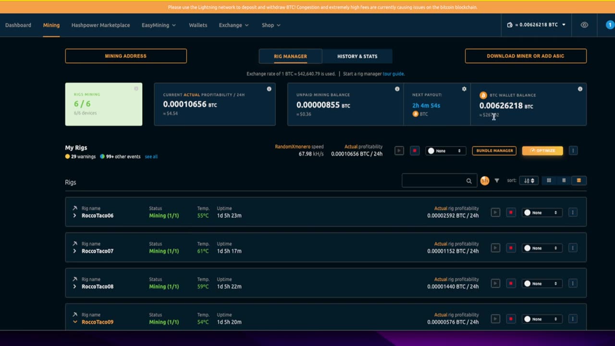Screen dimensions: 615x346
Task: Open Hashpower Marketplace
Action: 100,25
